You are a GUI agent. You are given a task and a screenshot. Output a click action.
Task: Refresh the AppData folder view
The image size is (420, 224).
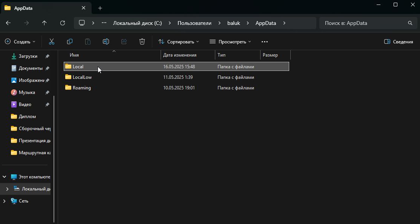tap(63, 23)
